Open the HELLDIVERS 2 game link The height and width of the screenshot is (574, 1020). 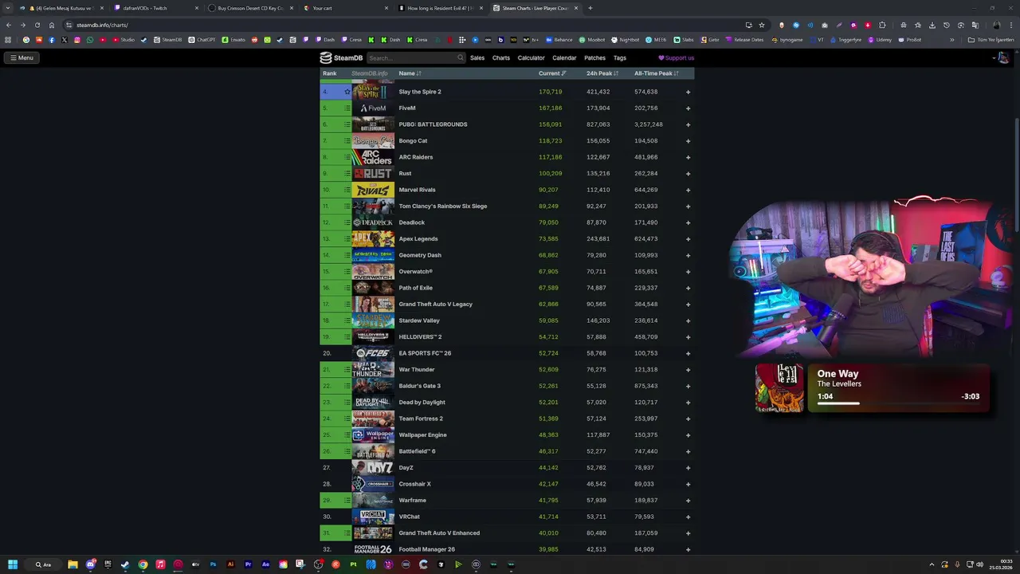coord(420,336)
